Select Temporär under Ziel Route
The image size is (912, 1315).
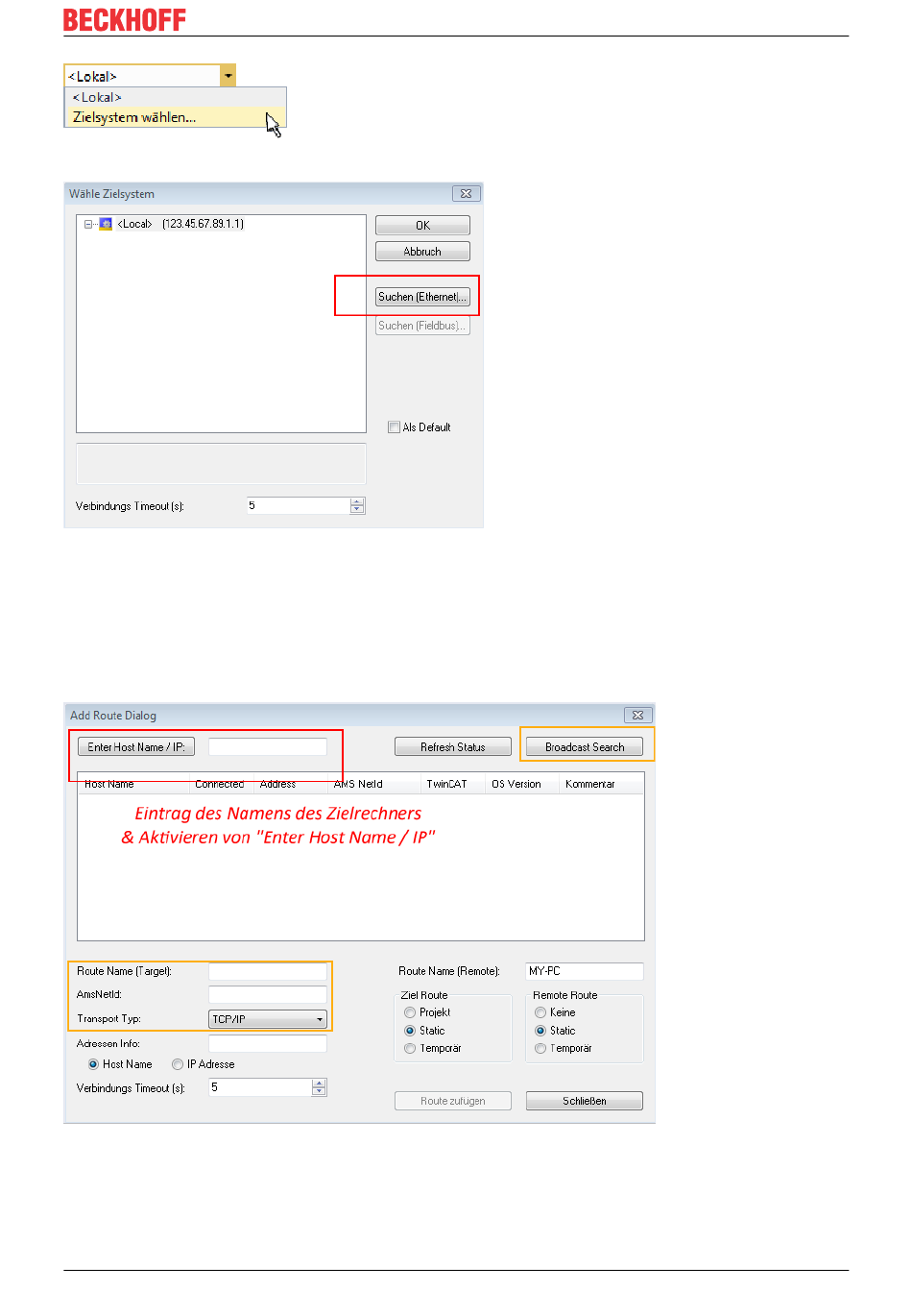point(410,1049)
